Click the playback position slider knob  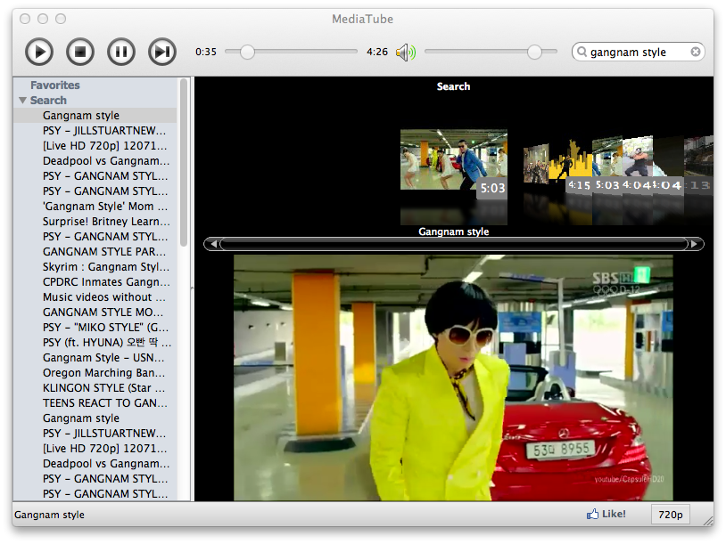tap(247, 52)
